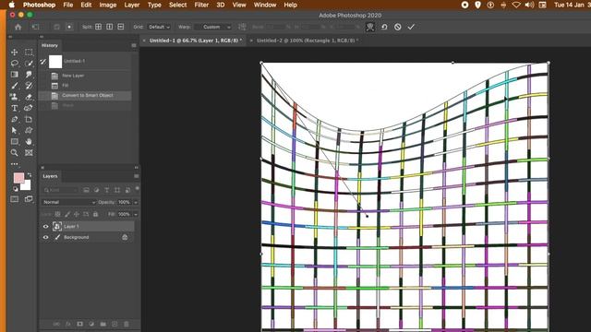Select the Rectangular Marquee tool
591x332 pixels.
[x=29, y=52]
